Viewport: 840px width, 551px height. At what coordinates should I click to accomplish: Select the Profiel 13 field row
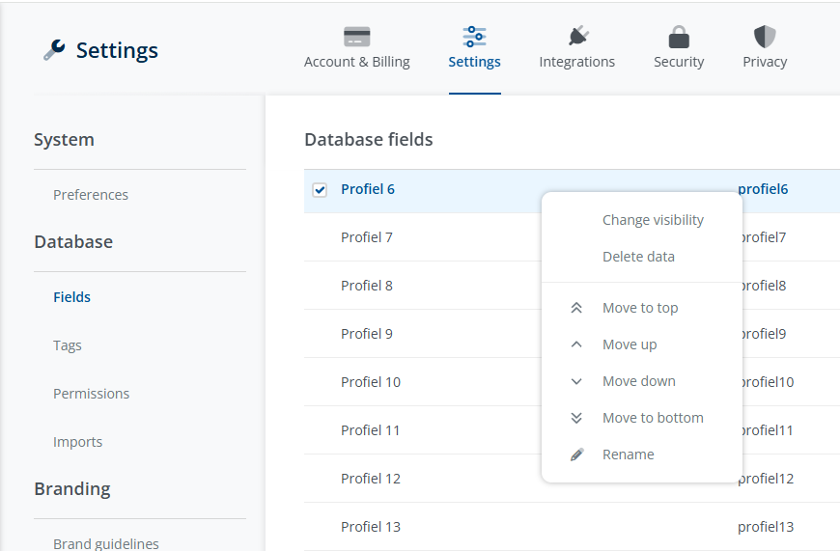(371, 527)
